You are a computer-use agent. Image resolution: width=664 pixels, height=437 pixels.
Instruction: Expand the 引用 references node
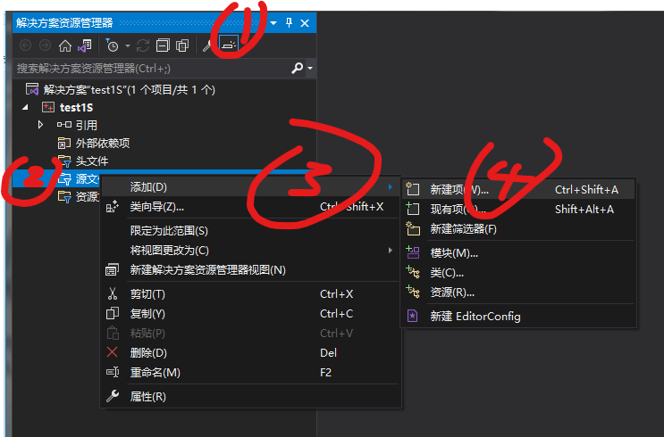40,125
